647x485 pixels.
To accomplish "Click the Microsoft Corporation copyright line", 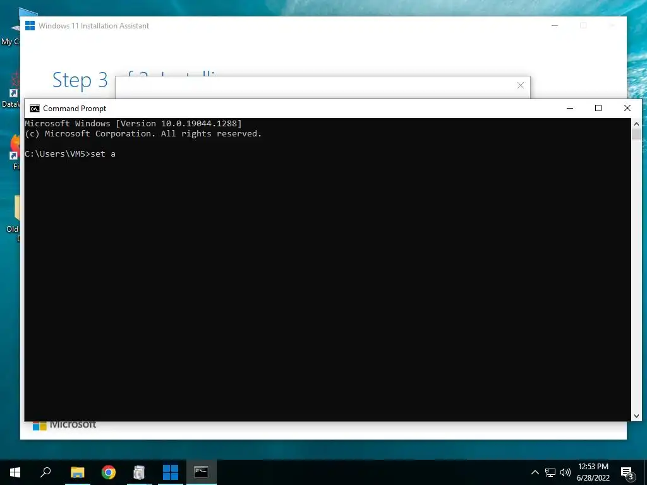I will click(x=143, y=134).
